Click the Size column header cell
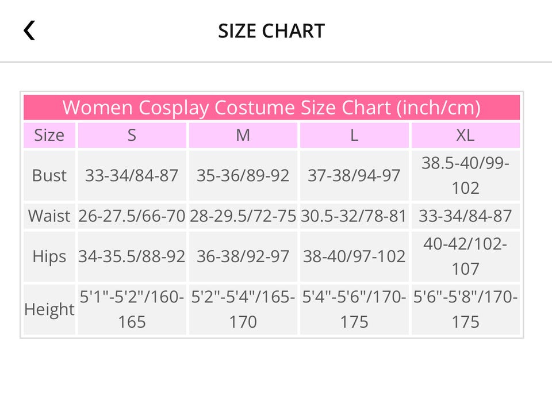Screen dimensions: 552x403 [49, 135]
